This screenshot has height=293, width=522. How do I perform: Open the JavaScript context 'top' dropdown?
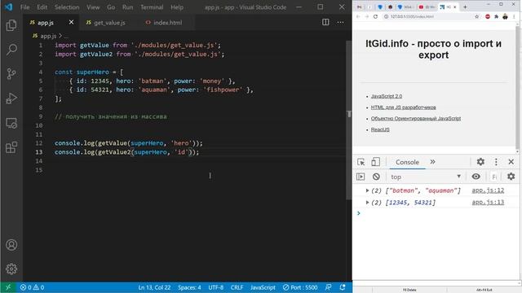point(426,177)
